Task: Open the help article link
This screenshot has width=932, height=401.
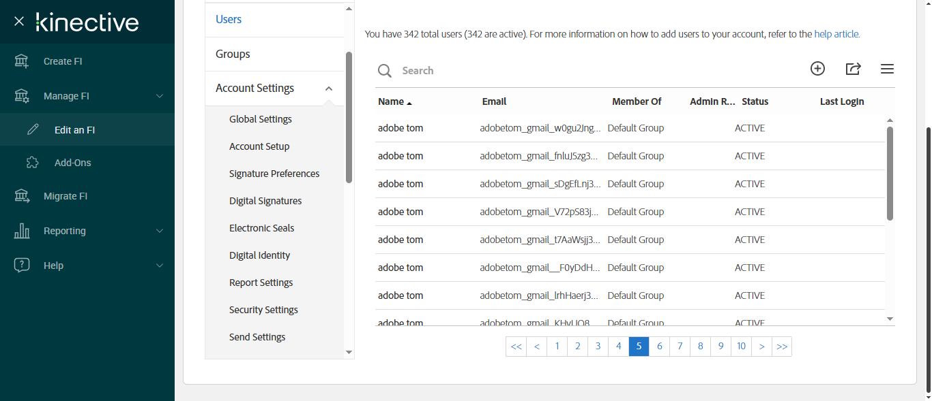Action: click(x=836, y=34)
